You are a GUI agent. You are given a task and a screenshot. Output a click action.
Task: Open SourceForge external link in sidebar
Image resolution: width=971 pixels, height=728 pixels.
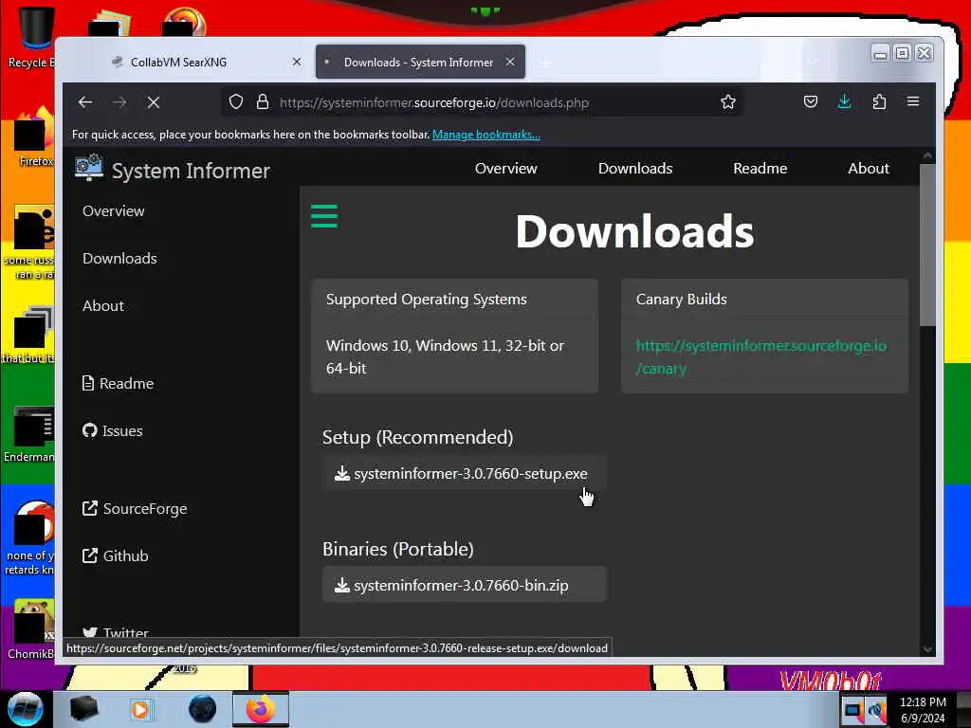[135, 509]
